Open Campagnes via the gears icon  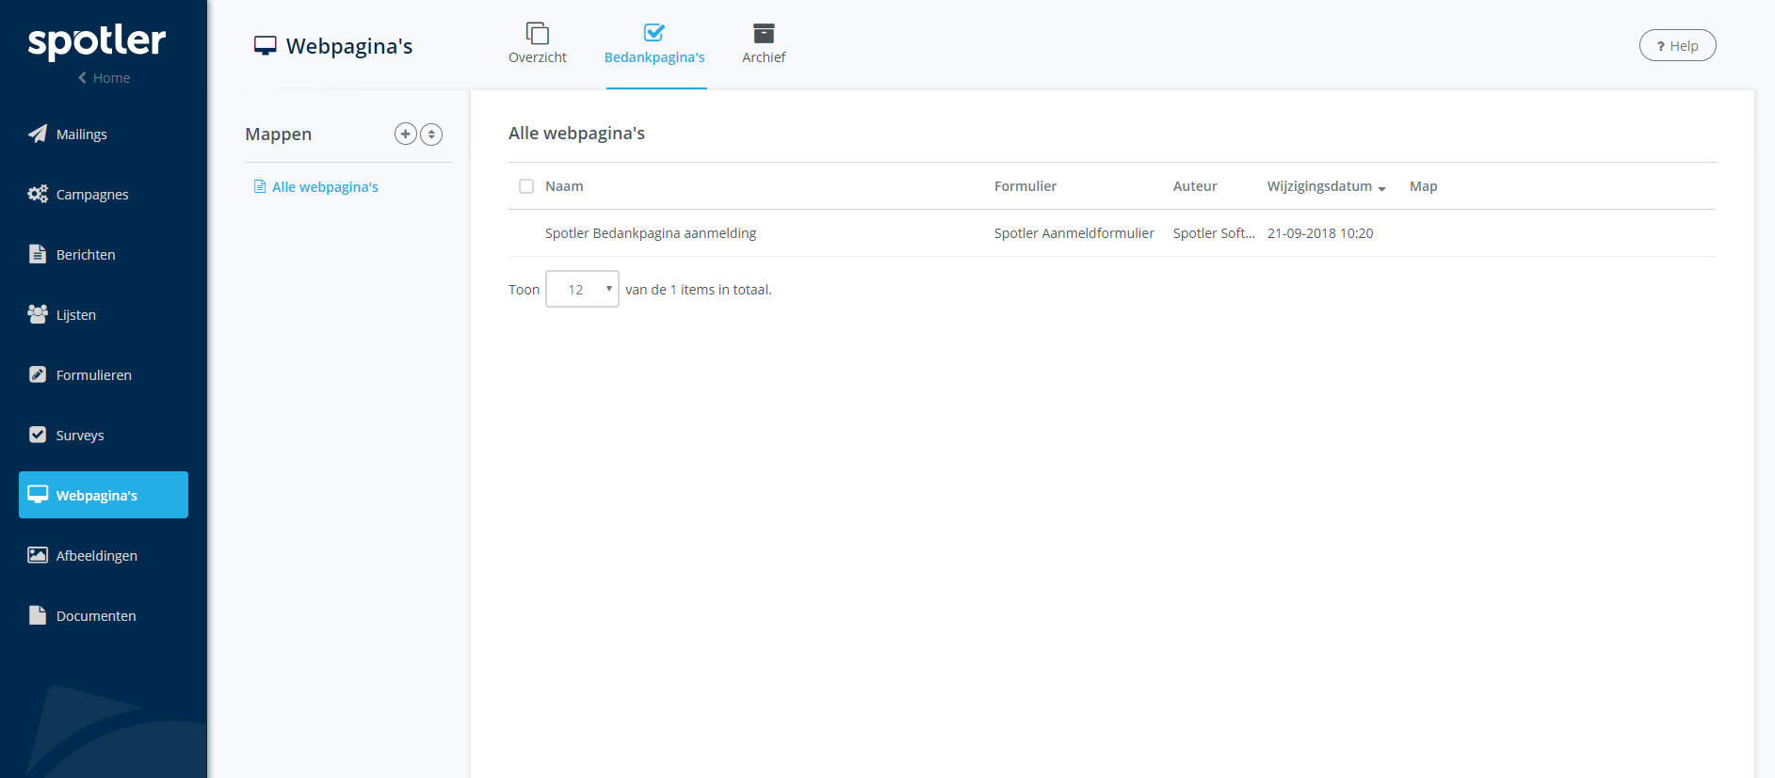tap(38, 194)
